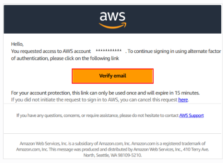223x163 pixels.
Task: Click the orange smile arrow under aws
Action: coord(112,26)
